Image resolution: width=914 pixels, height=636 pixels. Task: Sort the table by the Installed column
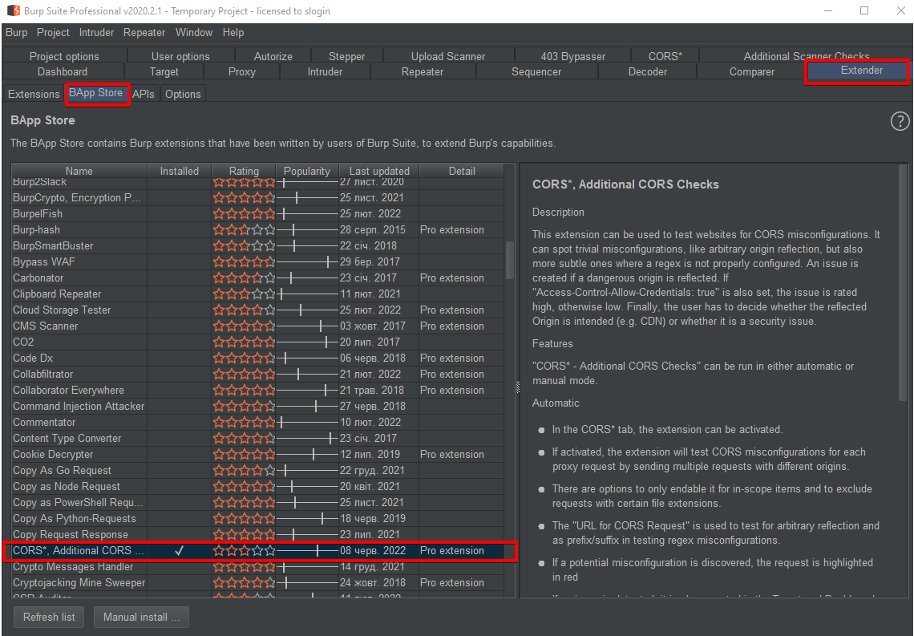(180, 171)
